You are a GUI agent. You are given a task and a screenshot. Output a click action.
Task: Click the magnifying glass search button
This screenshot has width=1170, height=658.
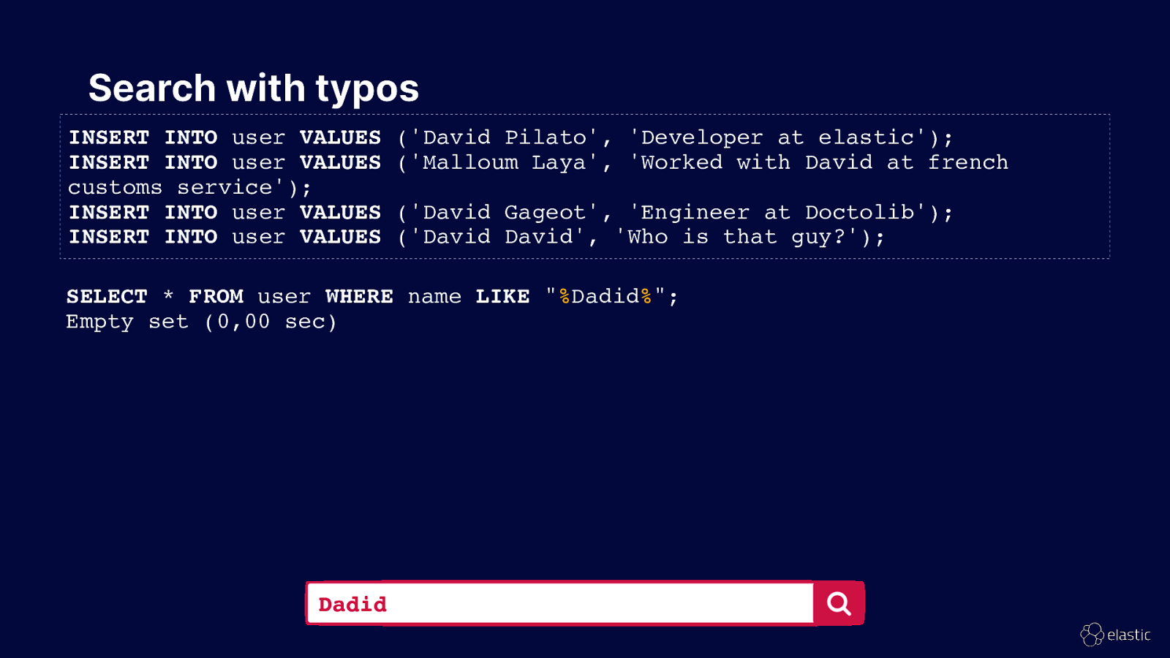tap(839, 603)
